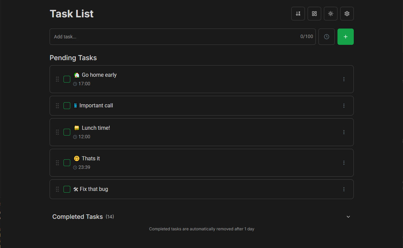The height and width of the screenshot is (248, 403).
Task: Check off the 'Important call' task
Action: pos(67,105)
